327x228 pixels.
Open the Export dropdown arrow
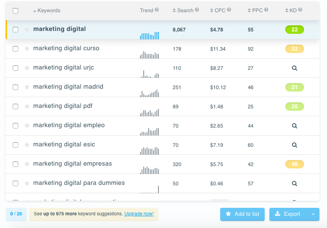313,214
